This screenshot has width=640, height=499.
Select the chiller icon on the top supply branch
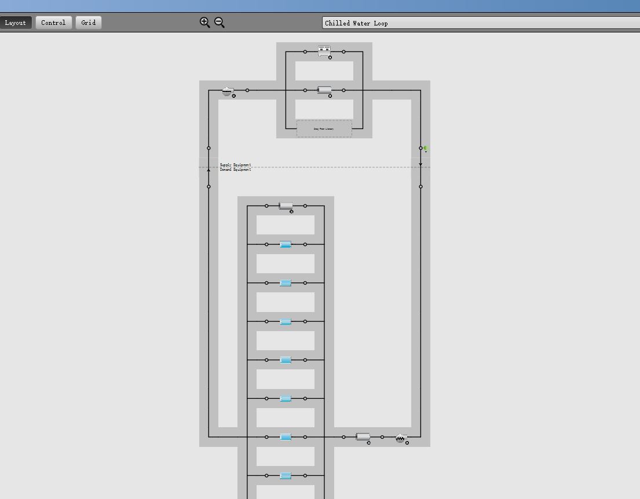(324, 51)
